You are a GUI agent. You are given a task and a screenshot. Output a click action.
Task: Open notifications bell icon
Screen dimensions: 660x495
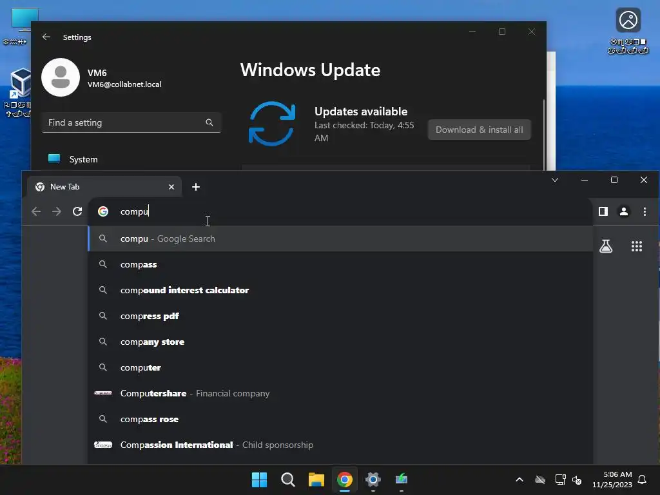click(642, 480)
